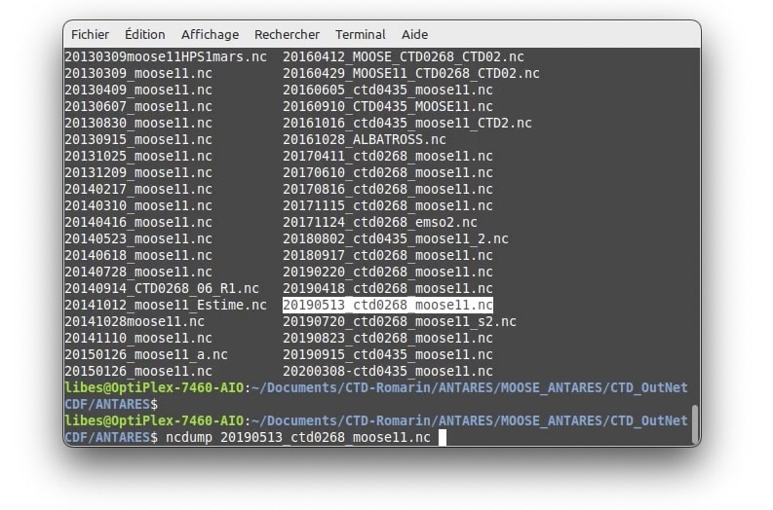Click the 20150126_moose11_a.nc entry
773x510 pixels.
[145, 354]
